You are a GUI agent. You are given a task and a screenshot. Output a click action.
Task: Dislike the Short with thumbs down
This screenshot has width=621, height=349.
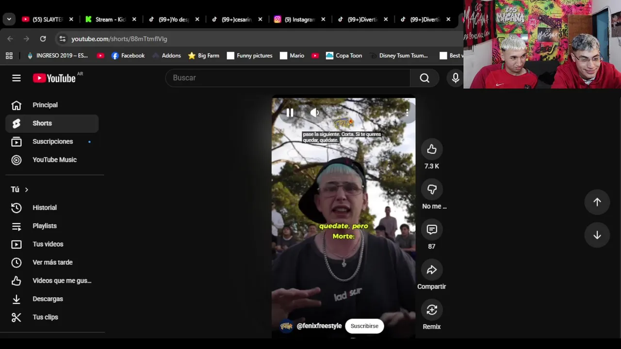click(x=432, y=190)
